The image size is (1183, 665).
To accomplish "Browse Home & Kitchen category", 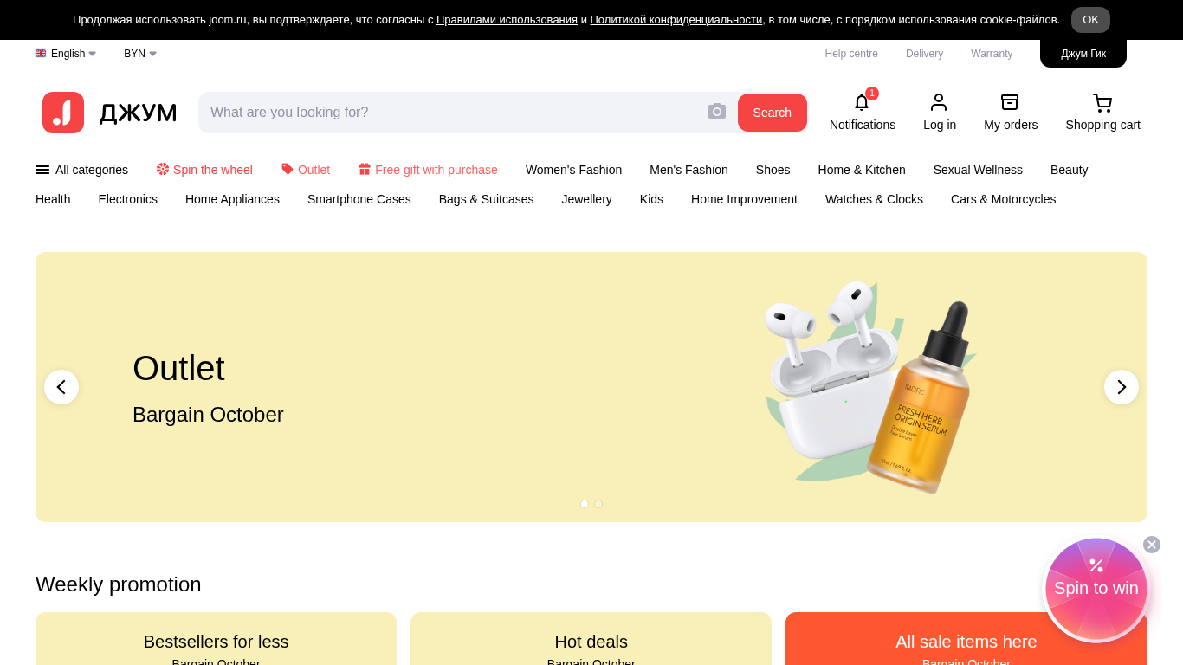I will click(862, 170).
